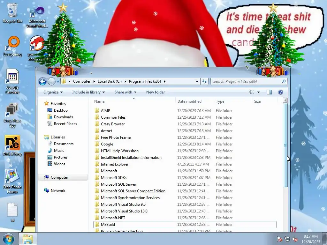
Task: Click the taskbar clock showing 8:17 AM
Action: click(x=310, y=239)
